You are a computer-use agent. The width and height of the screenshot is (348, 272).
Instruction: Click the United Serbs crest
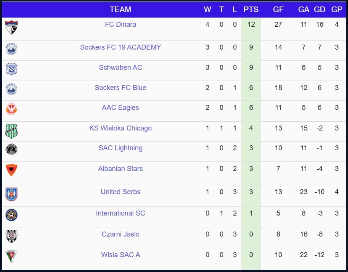(x=11, y=194)
